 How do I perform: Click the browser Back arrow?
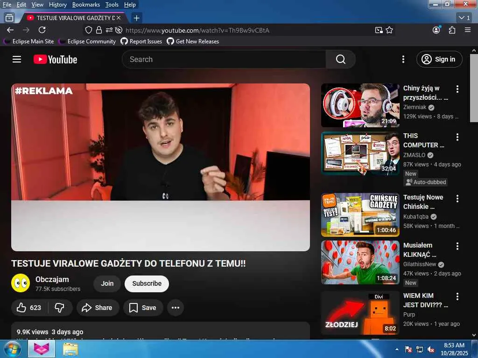pyautogui.click(x=10, y=30)
